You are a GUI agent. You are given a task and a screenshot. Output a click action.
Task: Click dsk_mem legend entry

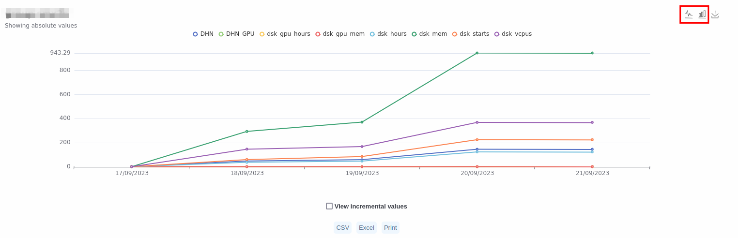point(429,34)
